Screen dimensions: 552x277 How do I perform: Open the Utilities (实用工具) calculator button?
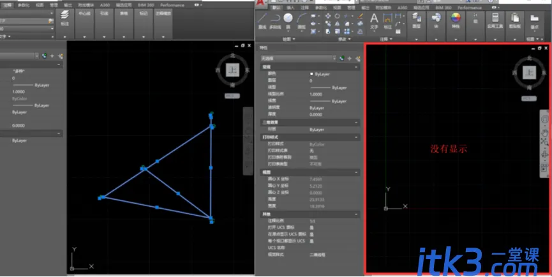(x=495, y=21)
